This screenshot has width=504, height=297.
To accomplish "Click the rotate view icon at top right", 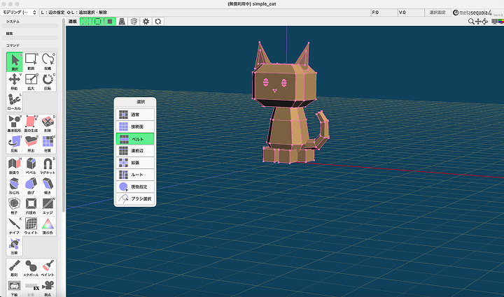I will (x=485, y=22).
